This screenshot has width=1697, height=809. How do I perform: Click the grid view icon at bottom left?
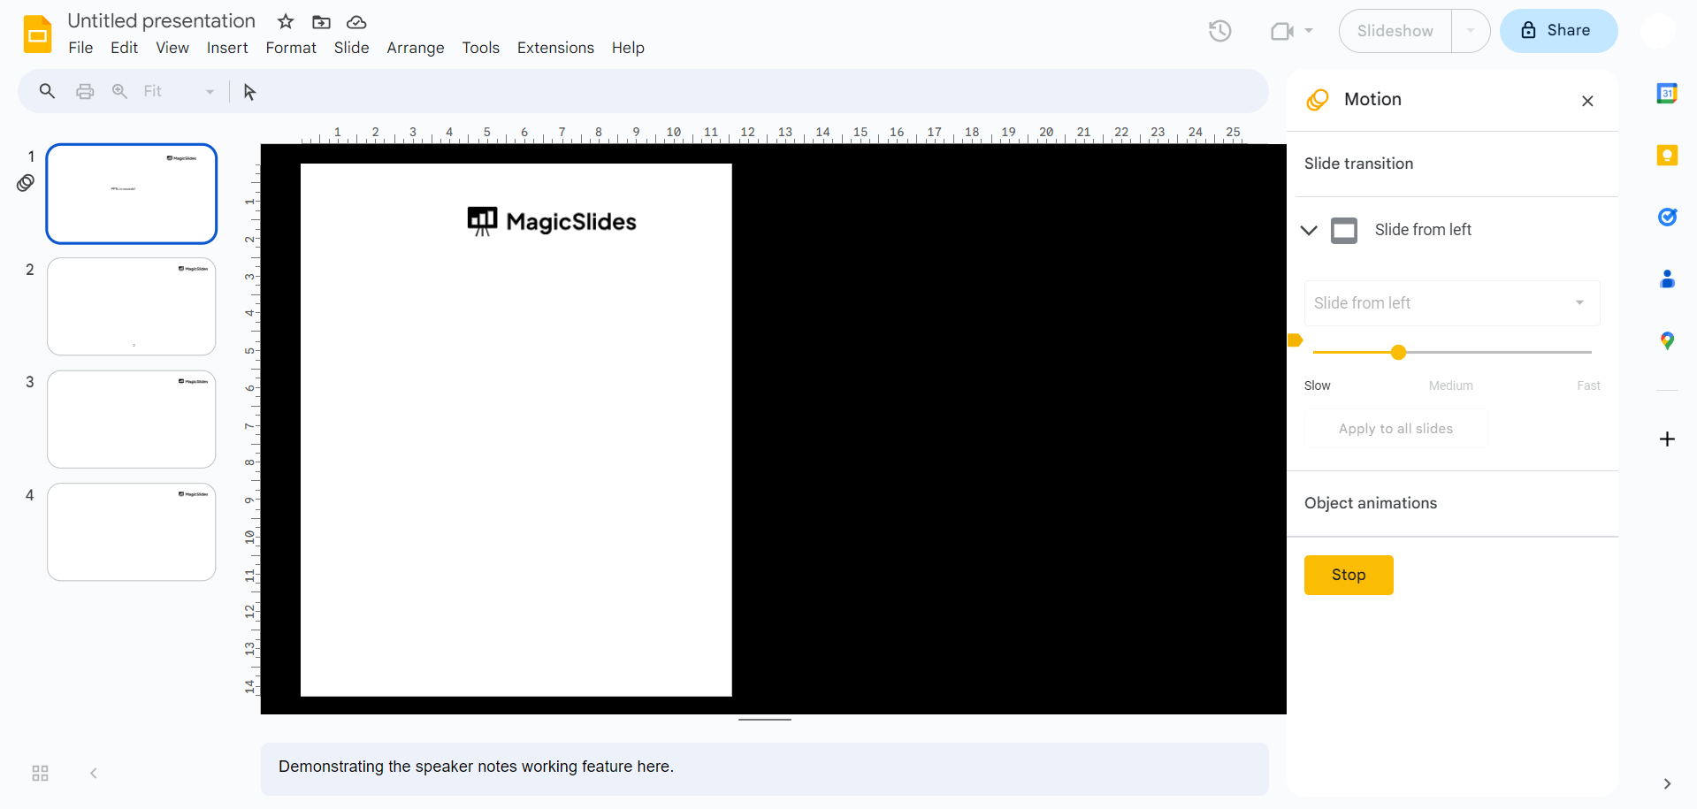coord(39,773)
